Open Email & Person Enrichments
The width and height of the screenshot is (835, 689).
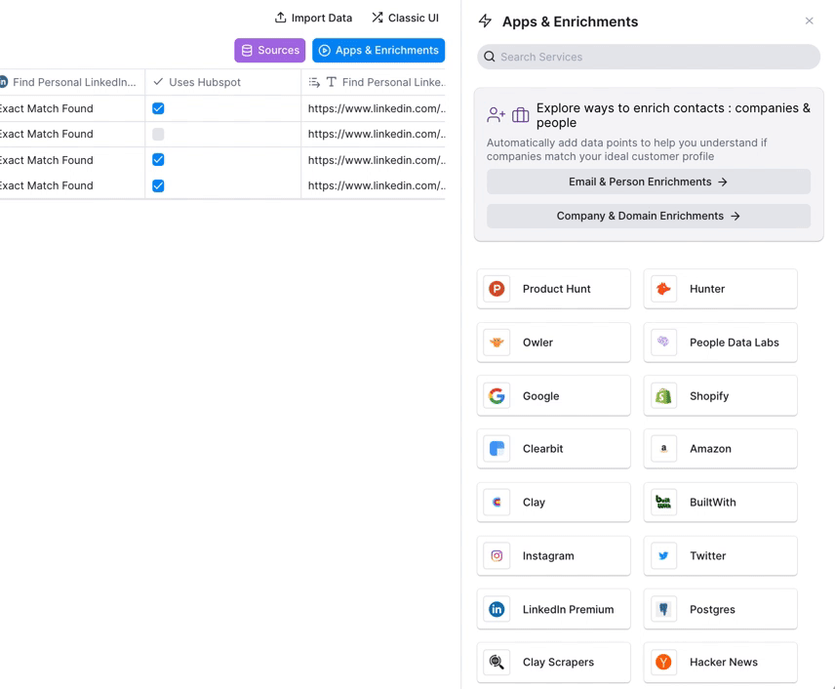(648, 182)
